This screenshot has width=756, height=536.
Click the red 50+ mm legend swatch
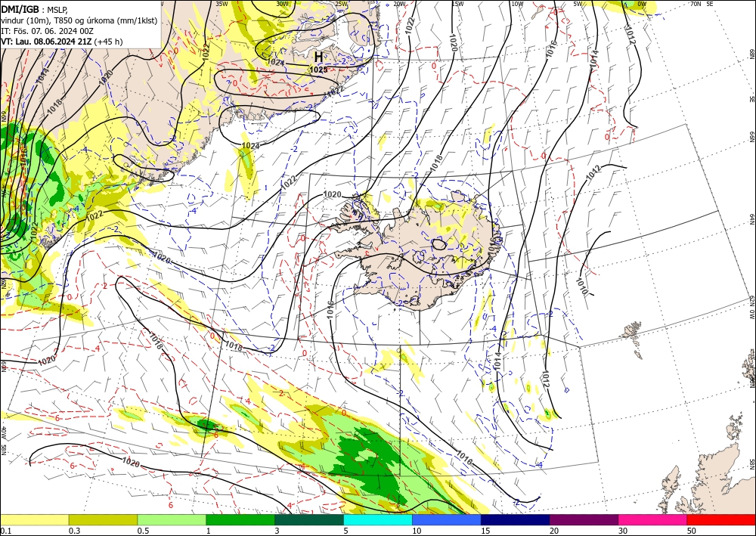click(x=721, y=519)
